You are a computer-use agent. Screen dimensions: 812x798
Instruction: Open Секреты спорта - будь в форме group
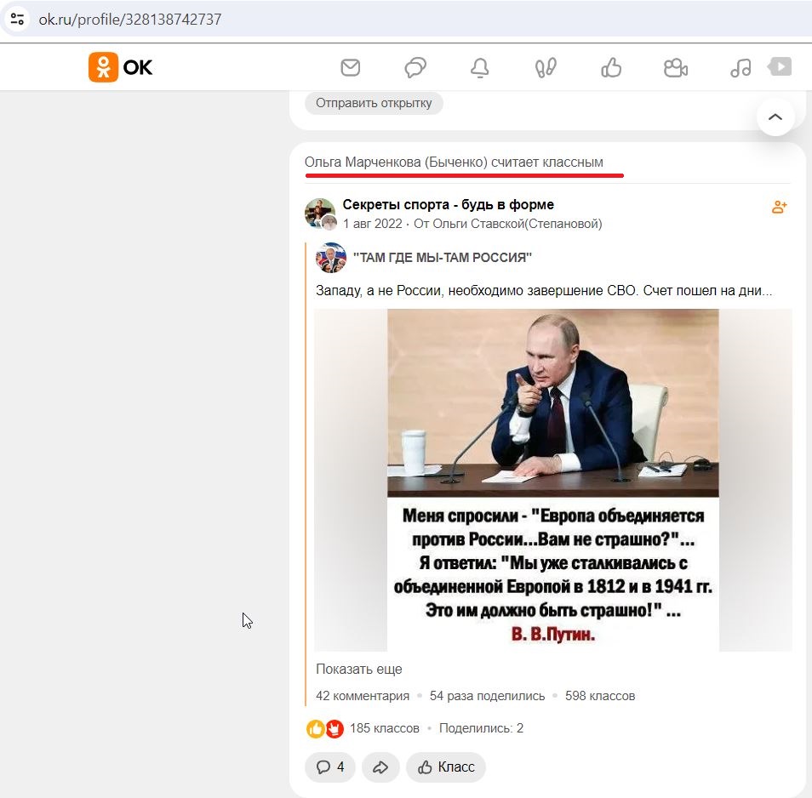448,204
